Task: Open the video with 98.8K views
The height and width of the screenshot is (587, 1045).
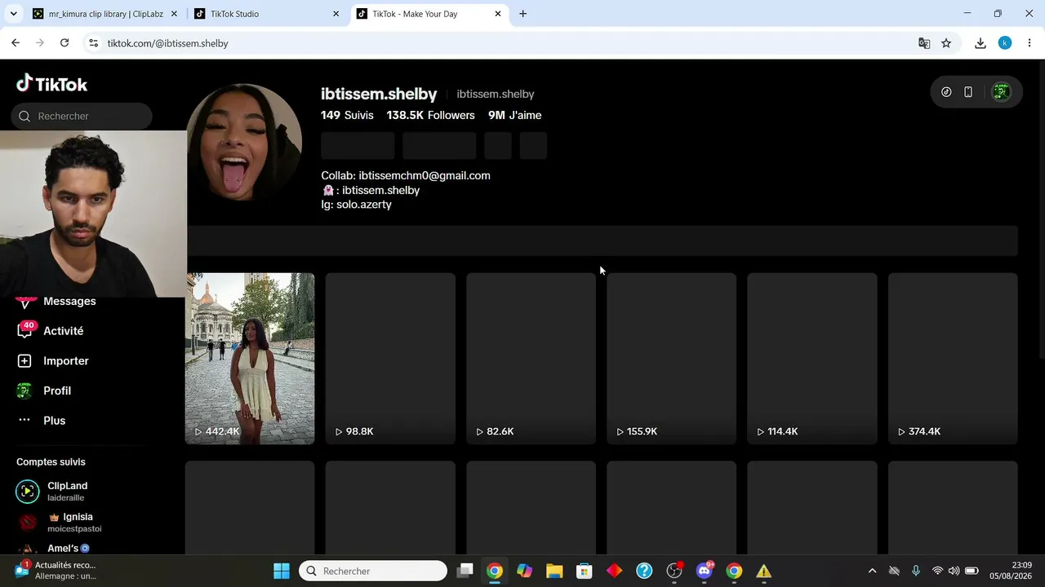Action: pyautogui.click(x=390, y=359)
